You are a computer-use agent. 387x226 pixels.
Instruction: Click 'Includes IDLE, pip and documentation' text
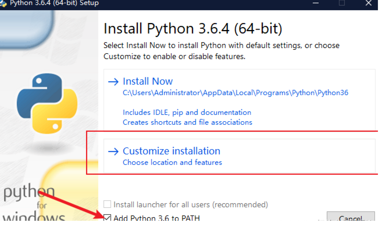point(187,112)
